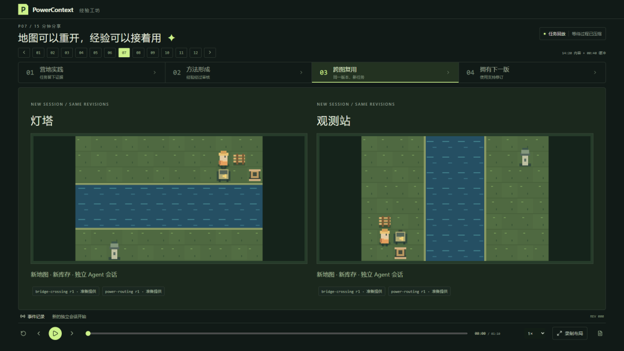
Task: Switch to the 01 营地实践 tab
Action: click(91, 72)
